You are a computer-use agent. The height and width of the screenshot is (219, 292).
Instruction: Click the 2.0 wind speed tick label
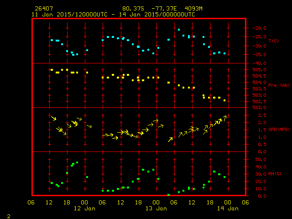pyautogui.click(x=262, y=123)
